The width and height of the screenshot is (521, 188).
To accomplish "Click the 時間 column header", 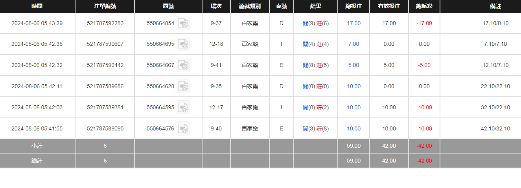I will point(37,6).
